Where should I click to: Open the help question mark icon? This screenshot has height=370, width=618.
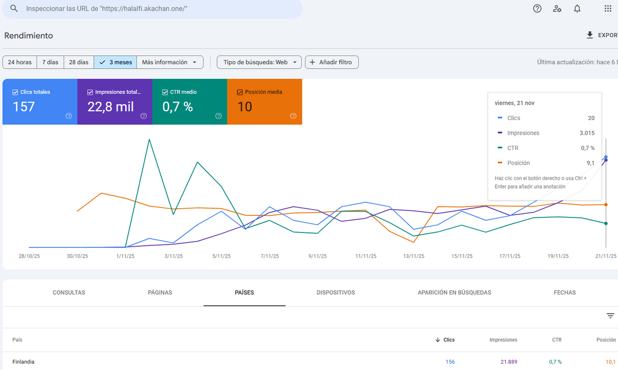coord(537,9)
